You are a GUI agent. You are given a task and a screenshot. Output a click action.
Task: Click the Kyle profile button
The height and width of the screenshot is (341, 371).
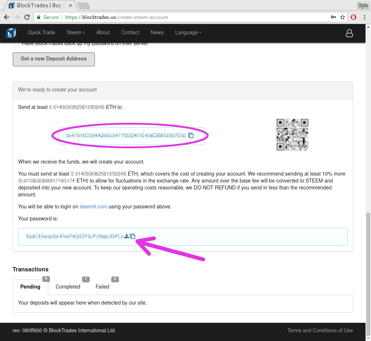[363, 5]
